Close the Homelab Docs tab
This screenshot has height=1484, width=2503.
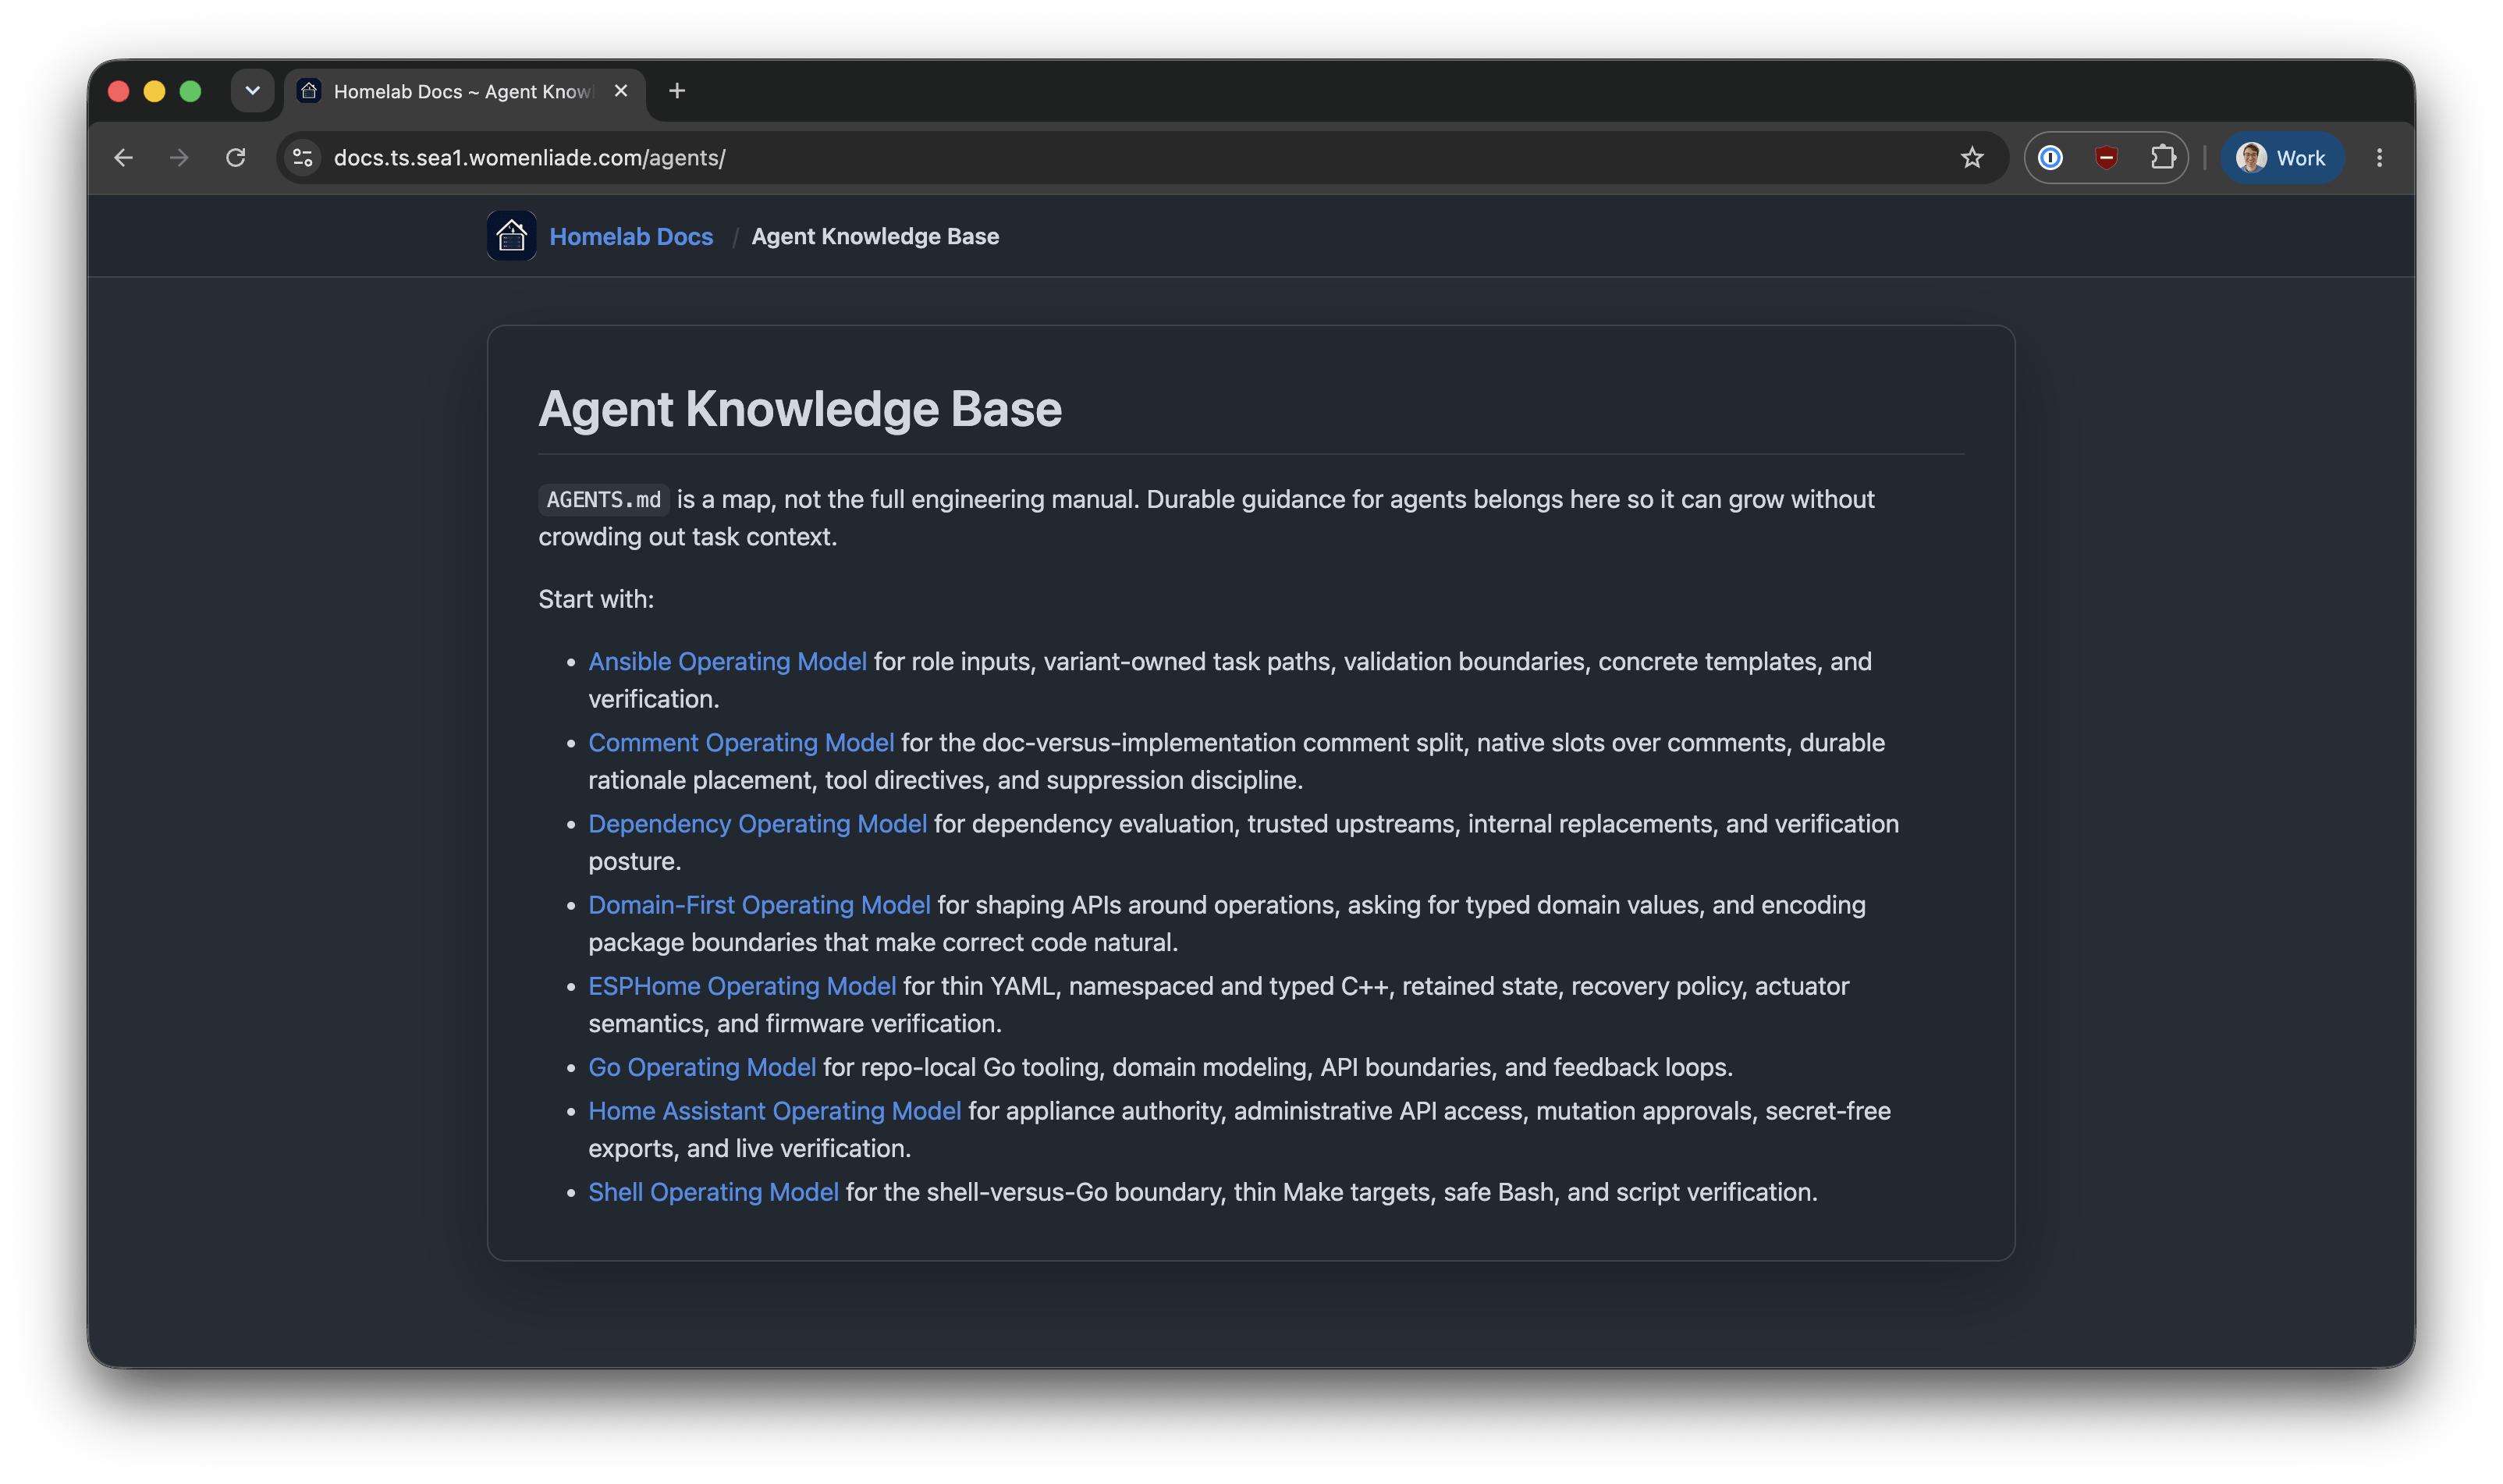pyautogui.click(x=621, y=91)
